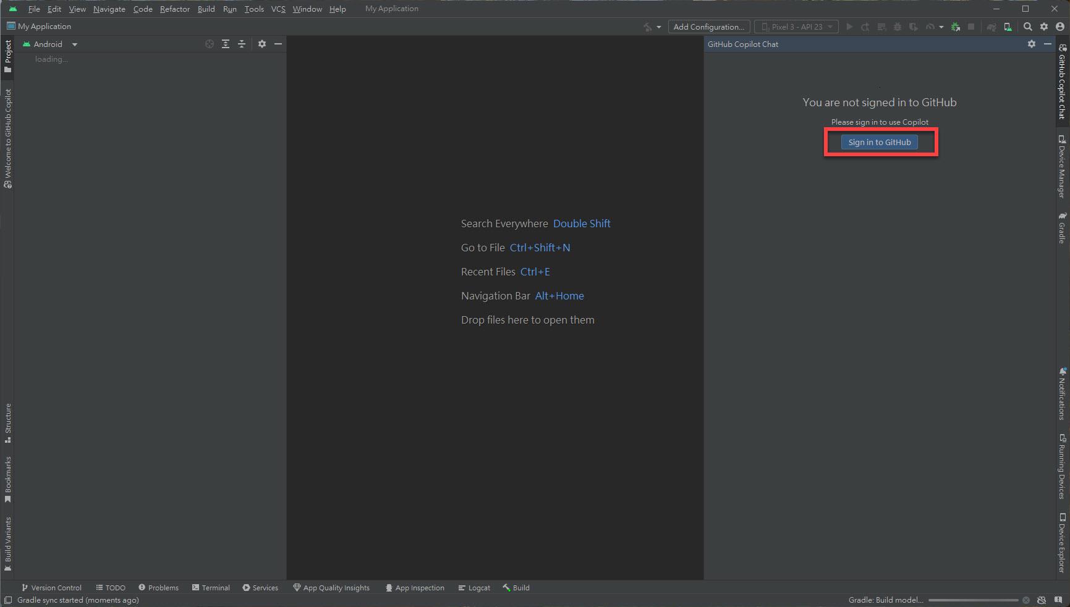The image size is (1070, 607).
Task: Expand all items in the Project panel
Action: 226,44
